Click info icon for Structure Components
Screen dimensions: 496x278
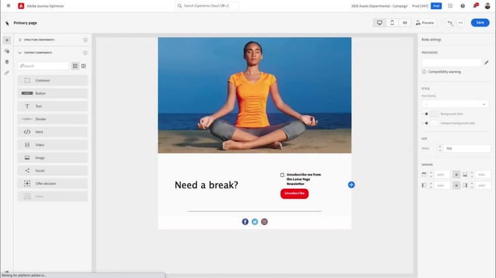[x=85, y=40]
